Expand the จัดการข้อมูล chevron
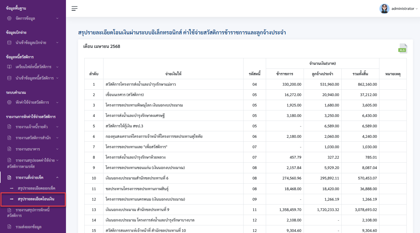 coord(57,18)
